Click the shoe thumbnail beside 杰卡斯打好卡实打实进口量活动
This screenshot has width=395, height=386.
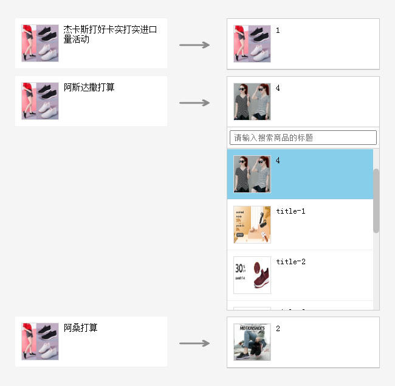[40, 43]
